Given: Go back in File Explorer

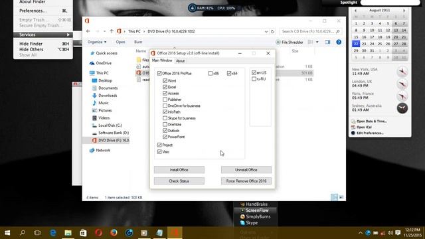Looking at the screenshot, I should point(88,31).
